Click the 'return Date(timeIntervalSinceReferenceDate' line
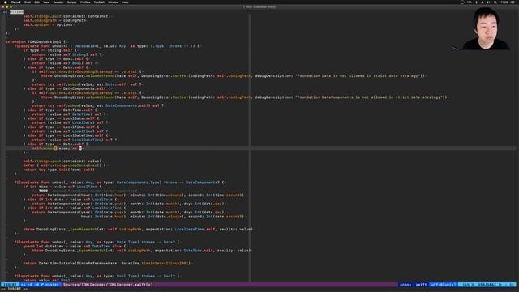The image size is (519, 292). click(x=108, y=263)
